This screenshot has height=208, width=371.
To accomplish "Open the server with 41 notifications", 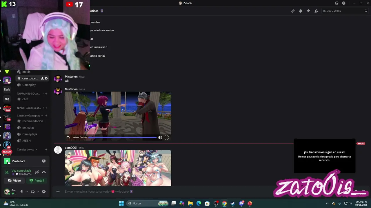I will tap(7, 145).
